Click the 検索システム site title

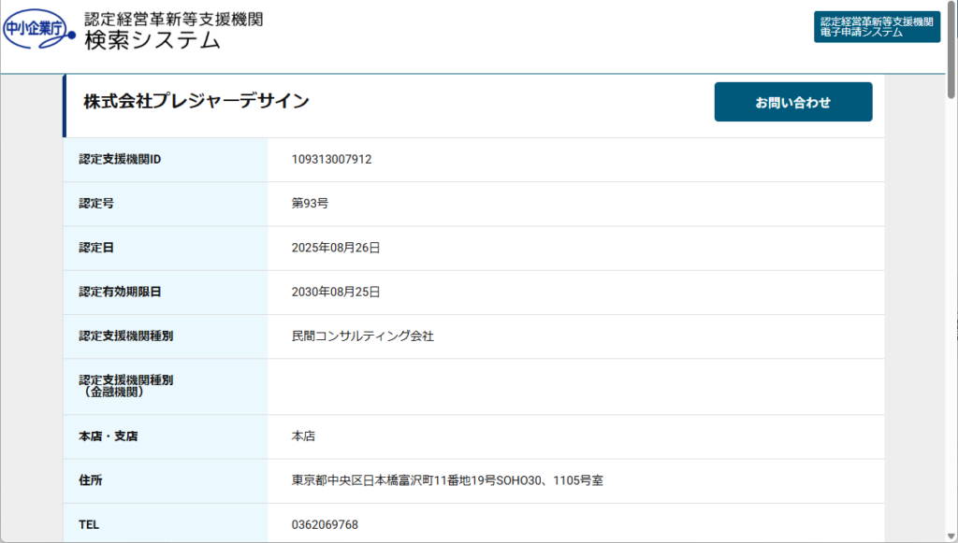152,40
